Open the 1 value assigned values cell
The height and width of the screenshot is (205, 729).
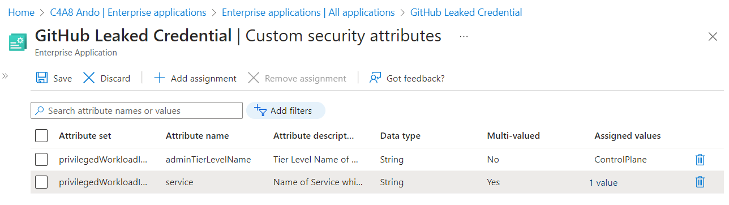(603, 182)
